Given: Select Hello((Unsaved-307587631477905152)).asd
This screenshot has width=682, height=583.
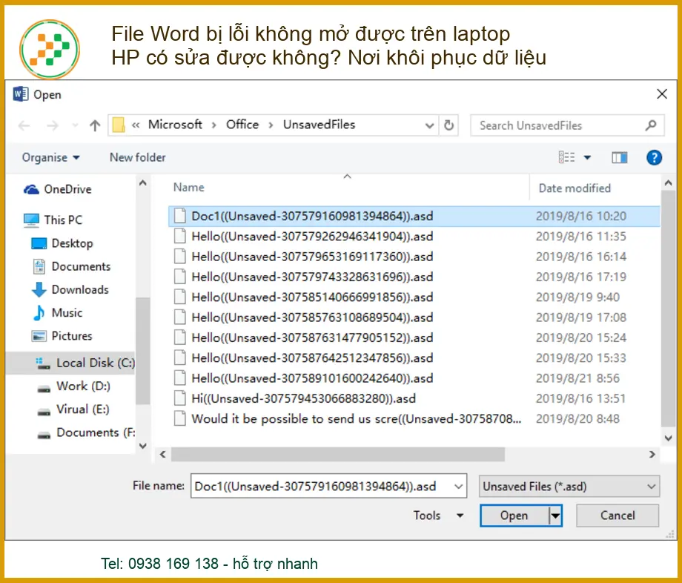Looking at the screenshot, I should click(414, 337).
